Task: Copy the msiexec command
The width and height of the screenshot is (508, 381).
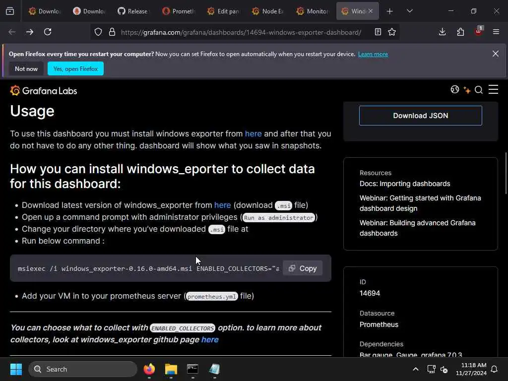Action: click(x=302, y=268)
